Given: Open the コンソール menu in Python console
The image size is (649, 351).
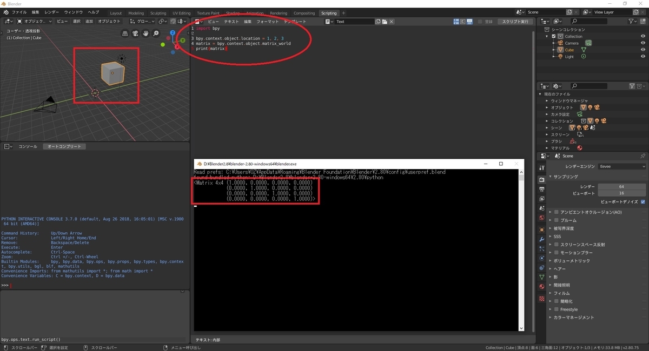Looking at the screenshot, I should coord(28,146).
